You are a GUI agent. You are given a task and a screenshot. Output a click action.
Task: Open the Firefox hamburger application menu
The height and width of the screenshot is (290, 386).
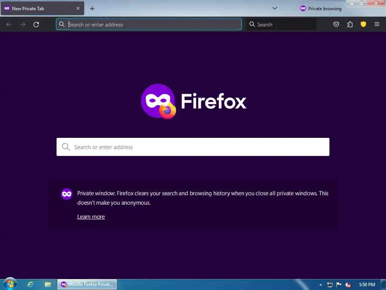(377, 24)
